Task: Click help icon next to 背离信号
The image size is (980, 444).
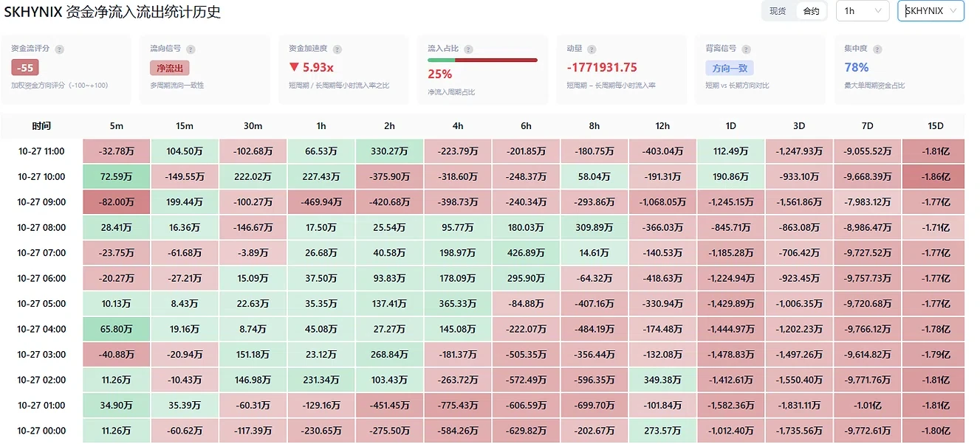Action: [x=746, y=49]
